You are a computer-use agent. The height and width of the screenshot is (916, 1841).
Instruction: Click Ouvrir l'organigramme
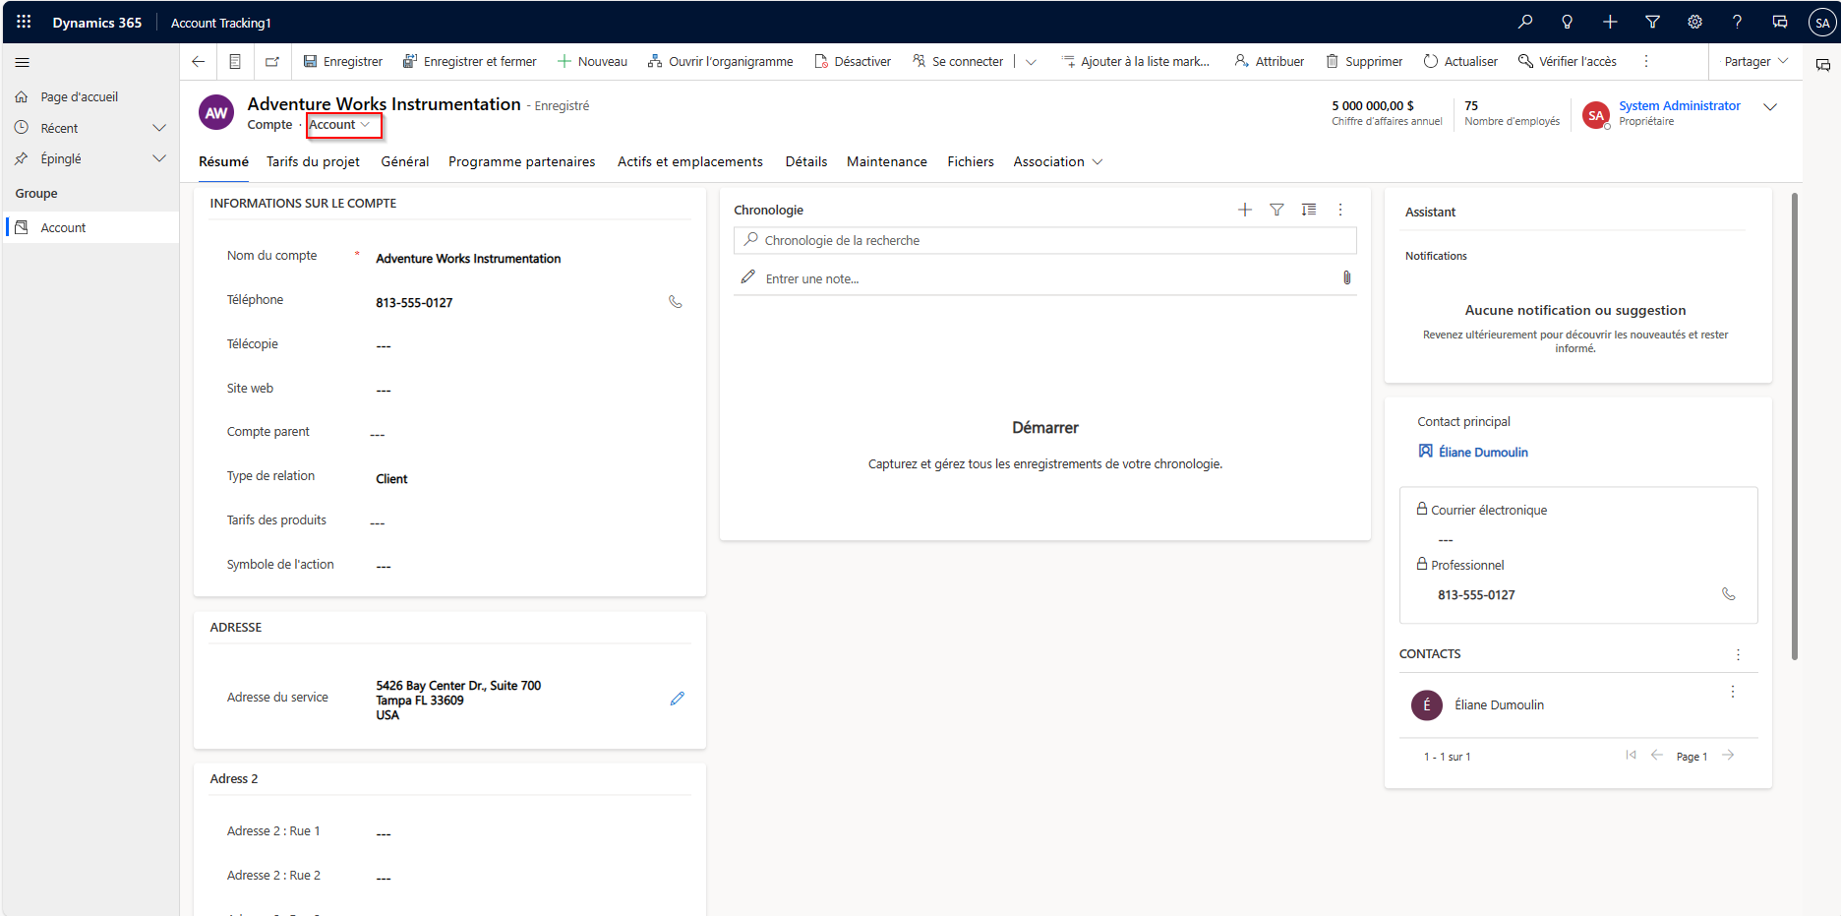click(x=721, y=61)
